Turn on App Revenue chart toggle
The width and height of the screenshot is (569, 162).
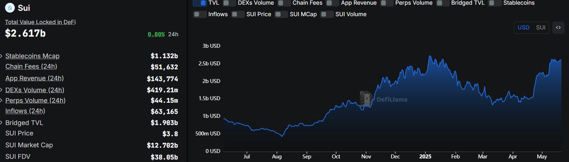[x=332, y=3]
